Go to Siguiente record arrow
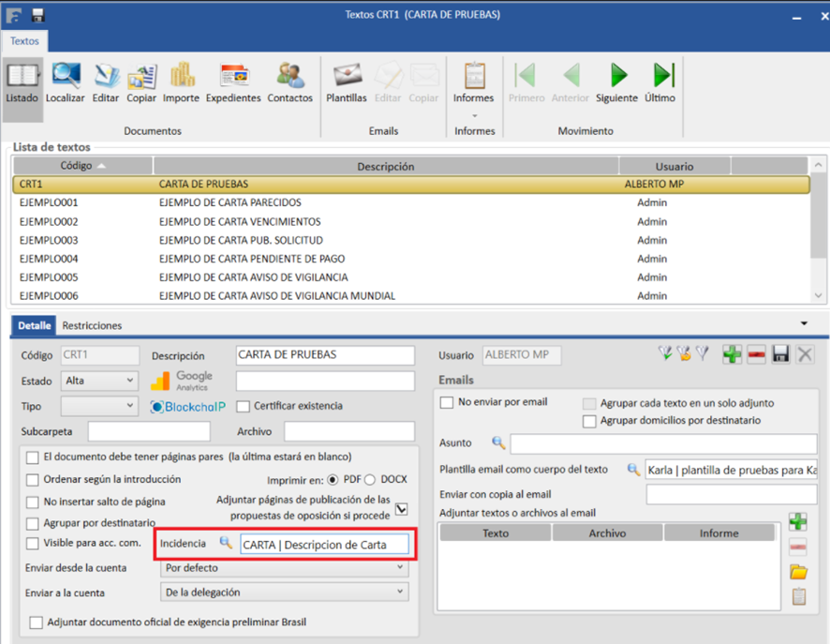The width and height of the screenshot is (830, 644). pos(616,82)
